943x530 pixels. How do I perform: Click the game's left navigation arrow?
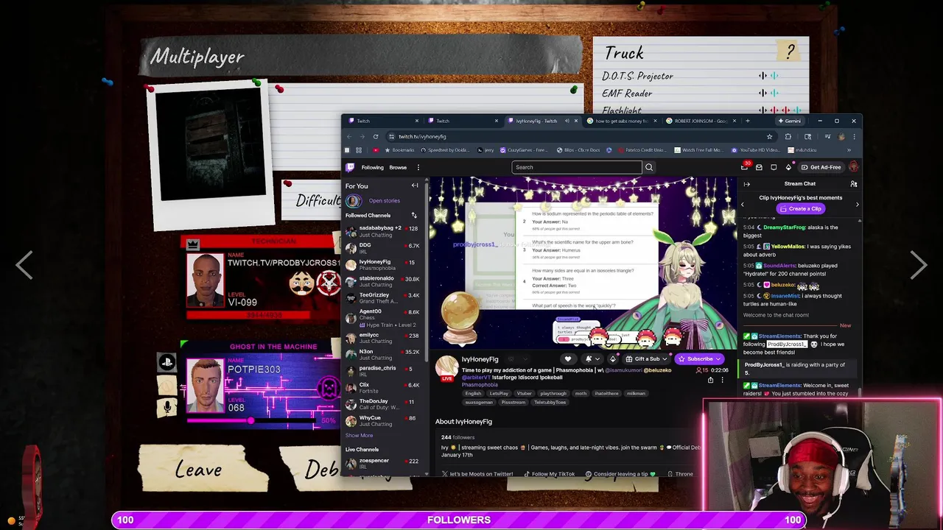point(24,265)
